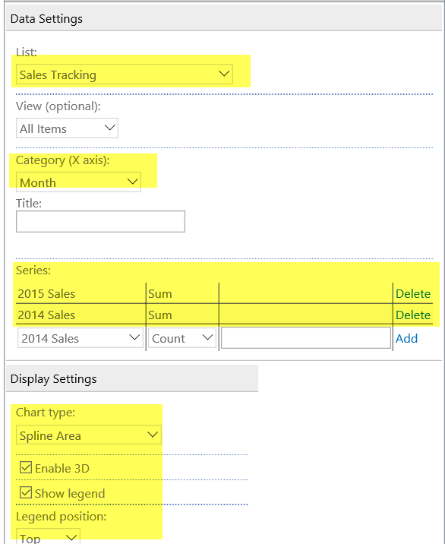Delete the 2015 Sales series
Screen dimensions: 445x544
click(413, 294)
